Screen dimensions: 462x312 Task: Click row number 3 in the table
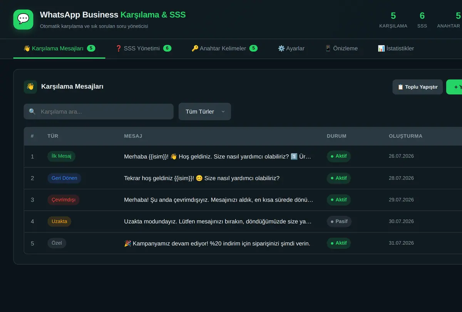click(32, 200)
